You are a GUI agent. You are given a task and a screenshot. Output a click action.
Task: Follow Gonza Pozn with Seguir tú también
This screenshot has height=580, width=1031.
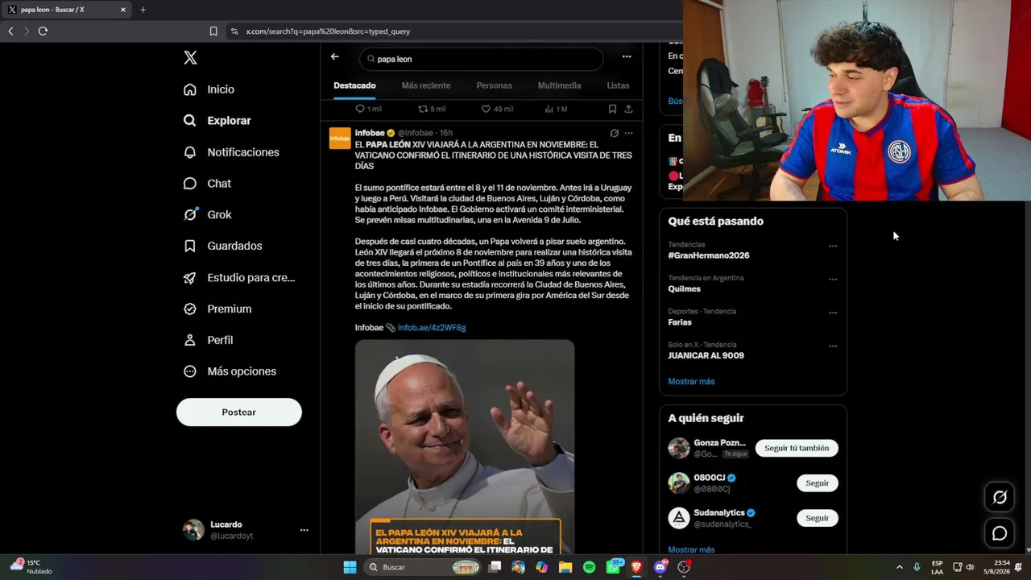click(x=797, y=448)
